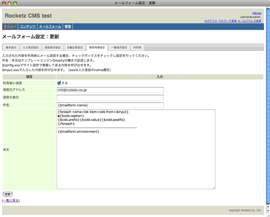Select the 受信内容設定 tab

97,47
